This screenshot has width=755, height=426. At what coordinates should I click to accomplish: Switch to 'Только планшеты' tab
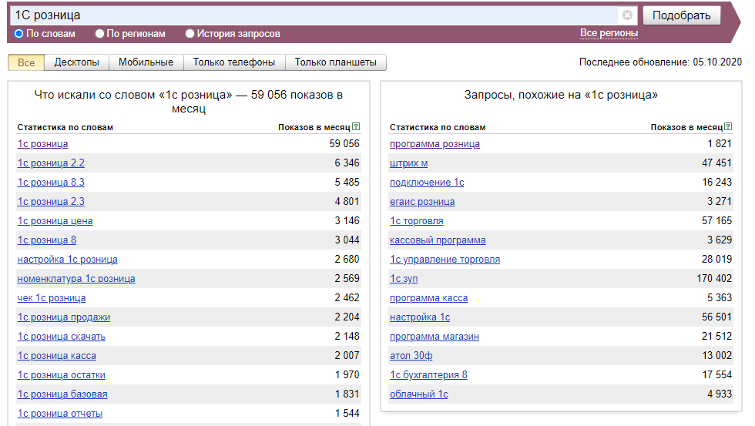coord(335,62)
